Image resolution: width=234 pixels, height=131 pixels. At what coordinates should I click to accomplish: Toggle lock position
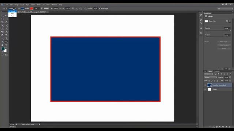click(215, 81)
